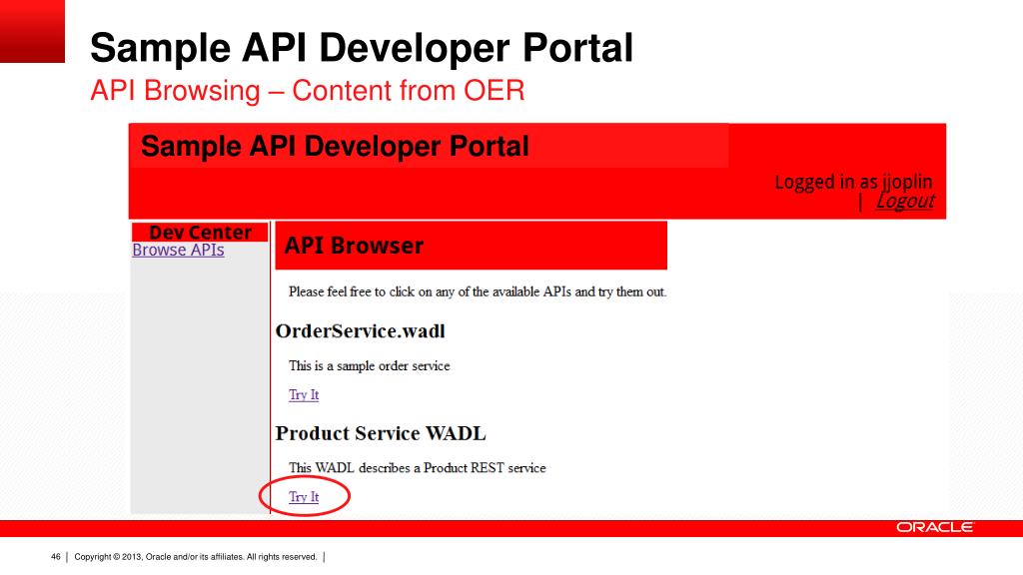The height and width of the screenshot is (575, 1023).
Task: Click the Oracle logo in footer bar
Action: [x=935, y=527]
